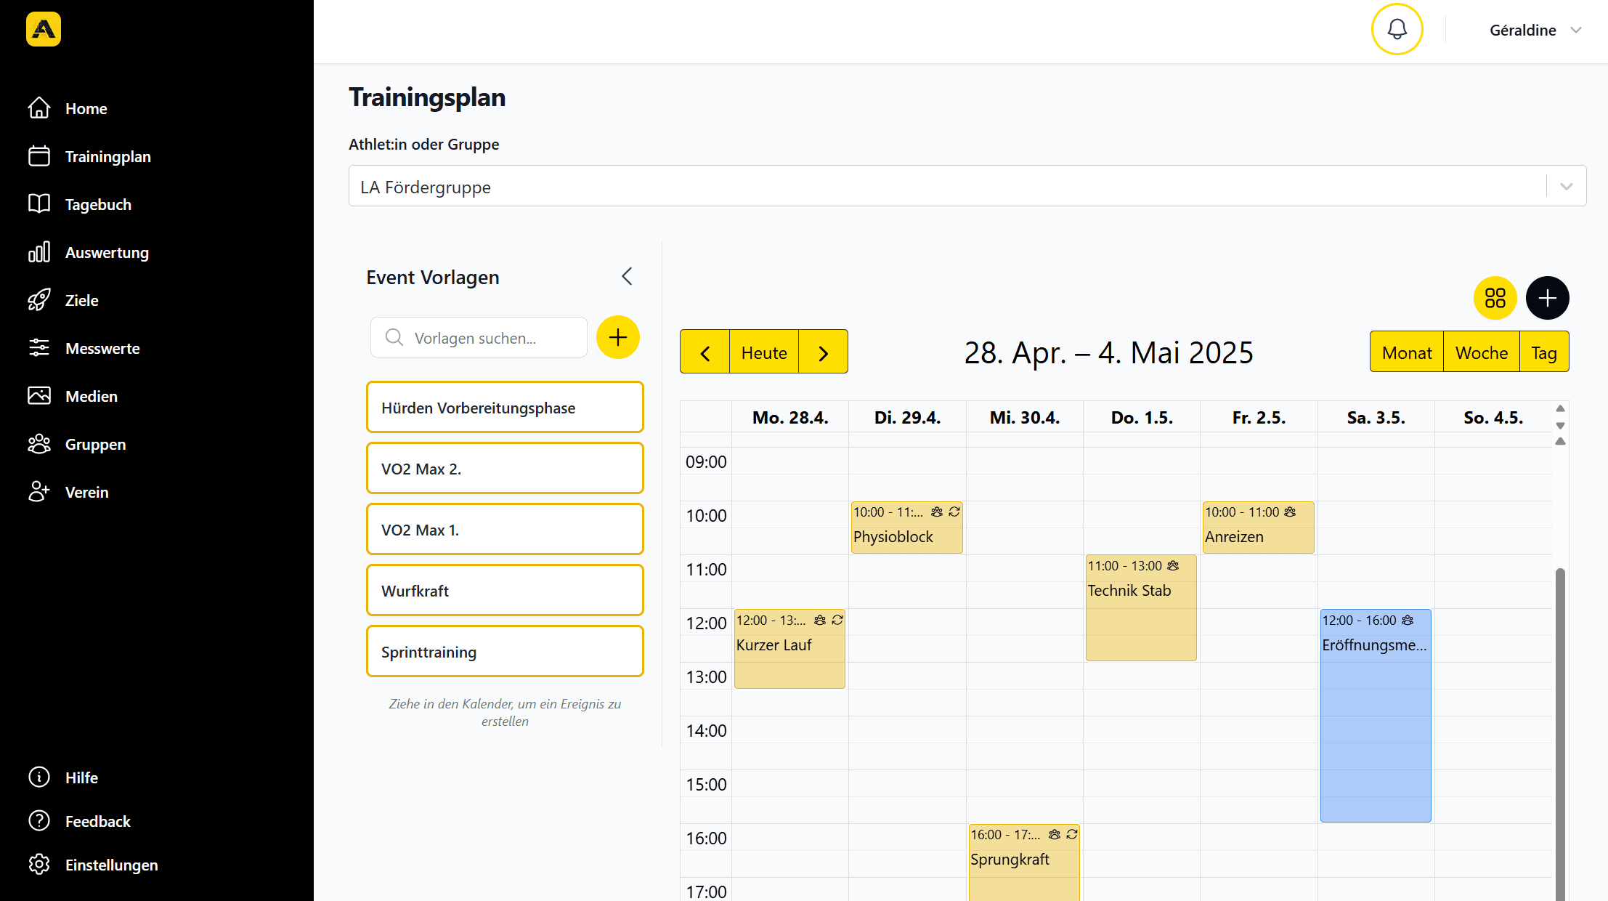Click the Messwerte sliders icon
Image resolution: width=1608 pixels, height=901 pixels.
click(39, 348)
